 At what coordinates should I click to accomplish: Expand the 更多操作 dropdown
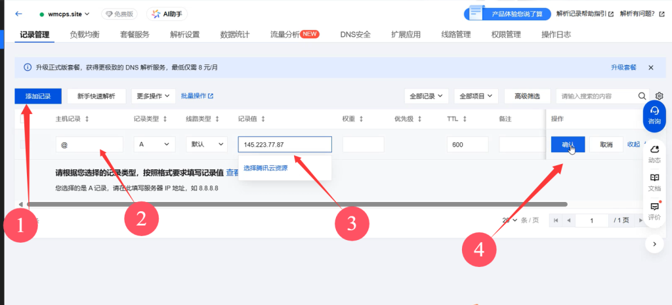click(x=154, y=96)
